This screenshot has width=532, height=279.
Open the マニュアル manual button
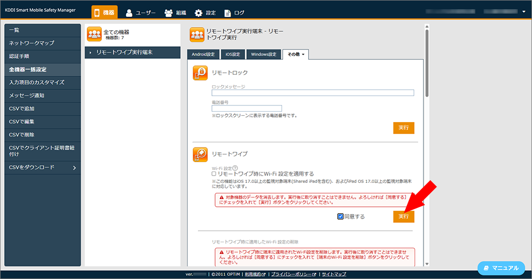(x=501, y=268)
